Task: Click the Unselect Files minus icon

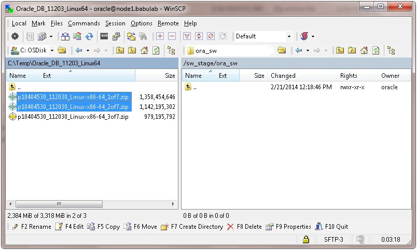Action: click(x=172, y=36)
